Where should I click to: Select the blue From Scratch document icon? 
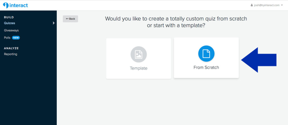(x=206, y=53)
